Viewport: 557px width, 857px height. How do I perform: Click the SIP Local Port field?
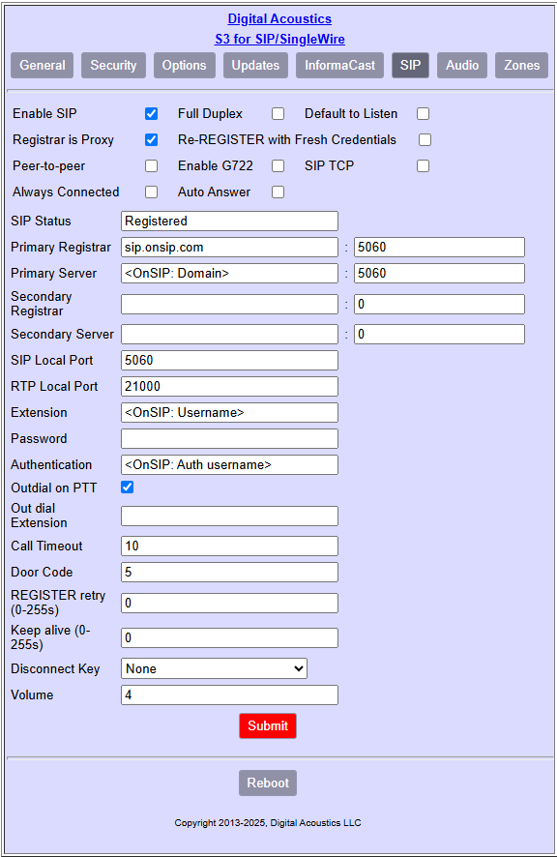229,360
